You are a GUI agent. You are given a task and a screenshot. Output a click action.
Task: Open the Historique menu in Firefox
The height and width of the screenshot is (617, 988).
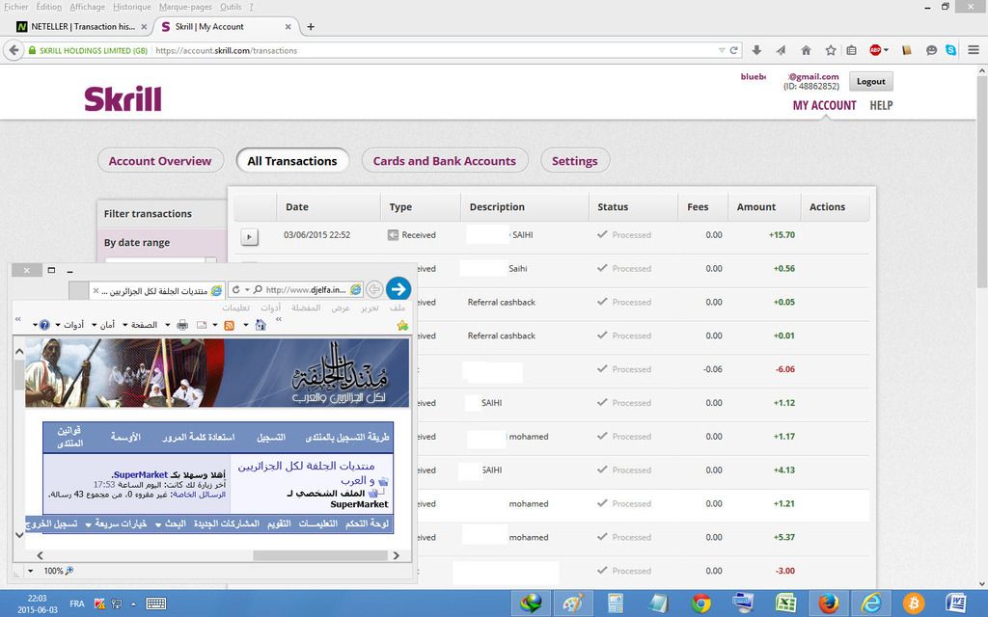[131, 7]
